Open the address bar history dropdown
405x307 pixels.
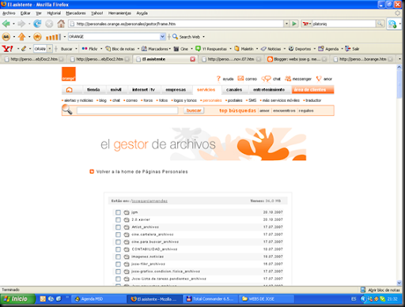pyautogui.click(x=286, y=24)
